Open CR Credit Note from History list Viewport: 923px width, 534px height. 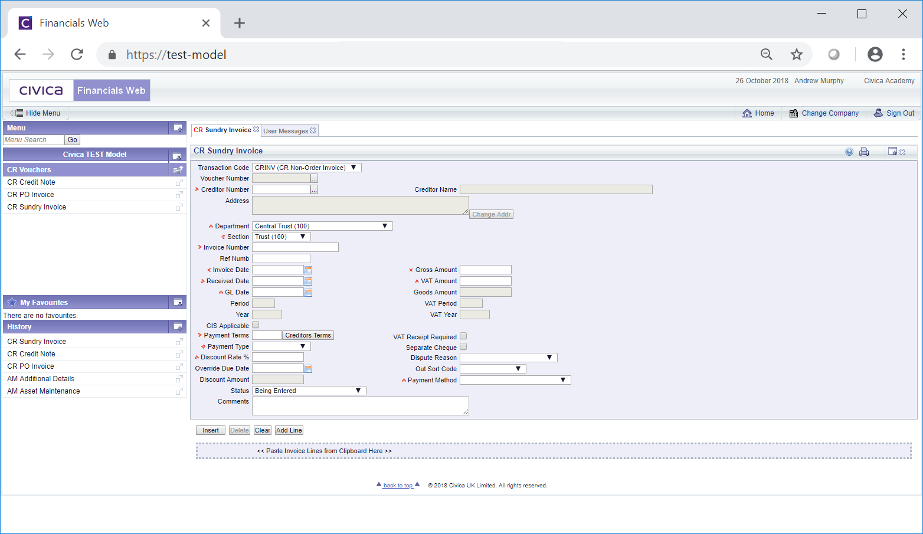click(31, 354)
